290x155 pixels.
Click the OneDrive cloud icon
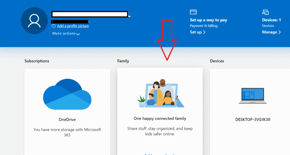click(67, 94)
